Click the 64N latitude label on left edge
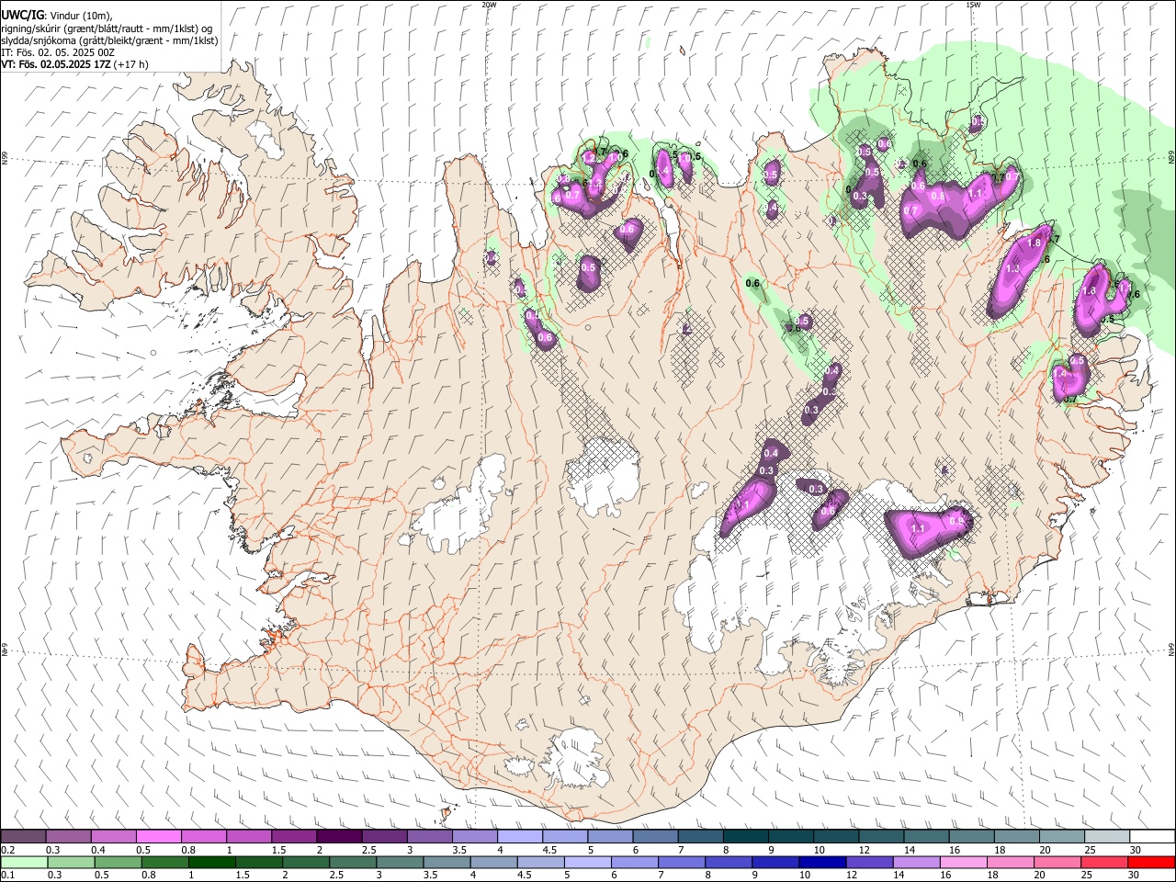The height and width of the screenshot is (882, 1176). click(5, 650)
